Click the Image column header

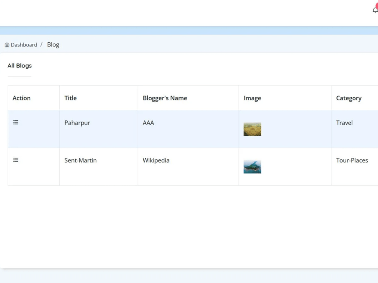(x=285, y=98)
